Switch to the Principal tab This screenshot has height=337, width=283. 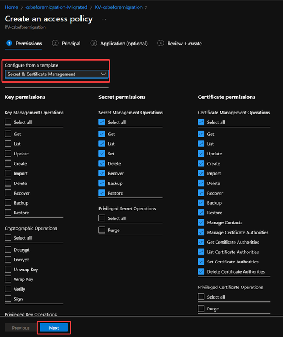(x=66, y=44)
